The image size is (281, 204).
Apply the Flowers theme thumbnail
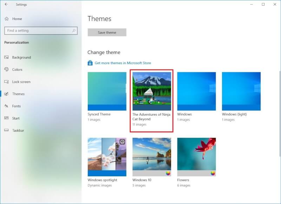tap(197, 157)
